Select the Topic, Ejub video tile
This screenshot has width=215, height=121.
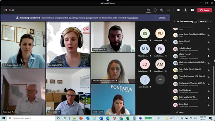23,91
